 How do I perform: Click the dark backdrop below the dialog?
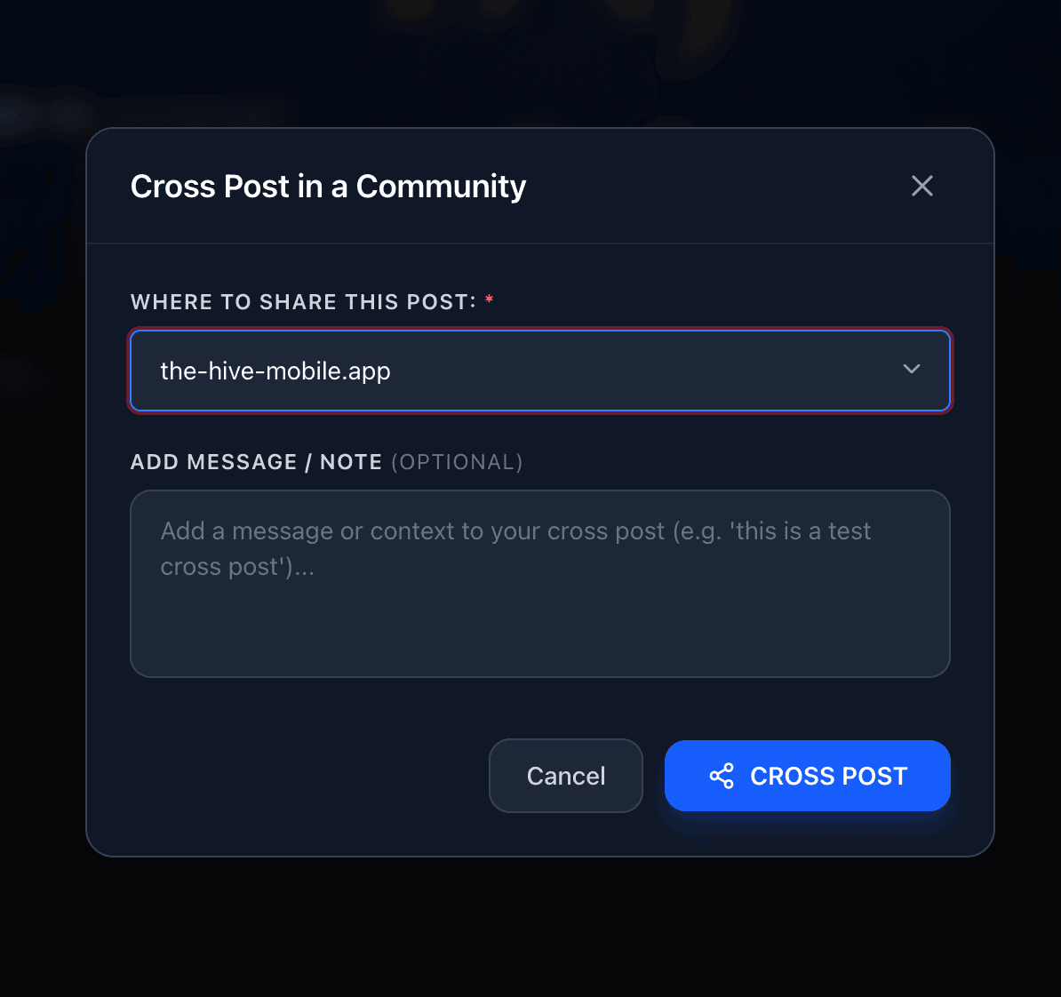click(530, 928)
